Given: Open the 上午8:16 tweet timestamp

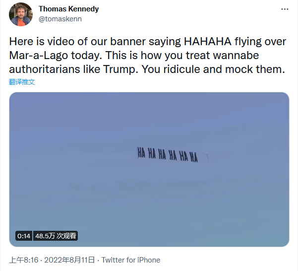Looking at the screenshot, I should coord(23,260).
